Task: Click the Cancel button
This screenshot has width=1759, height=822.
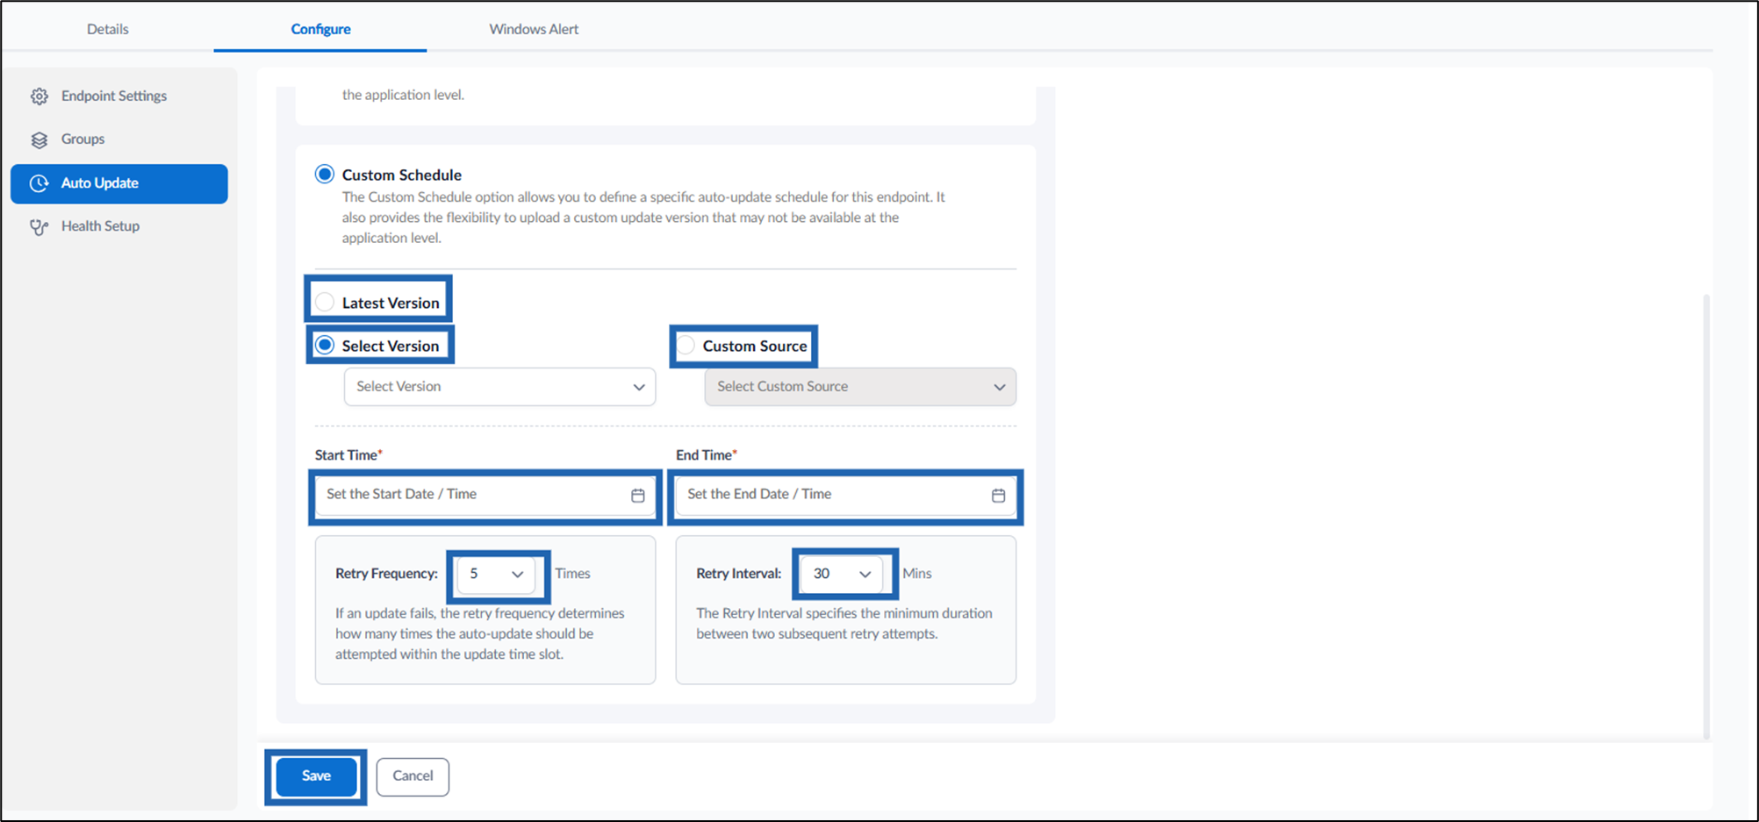Action: pos(413,776)
